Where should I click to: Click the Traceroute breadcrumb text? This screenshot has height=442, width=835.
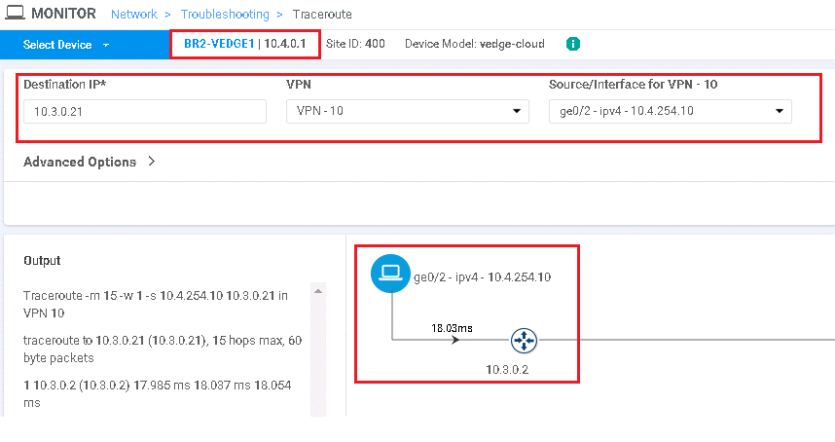click(322, 15)
